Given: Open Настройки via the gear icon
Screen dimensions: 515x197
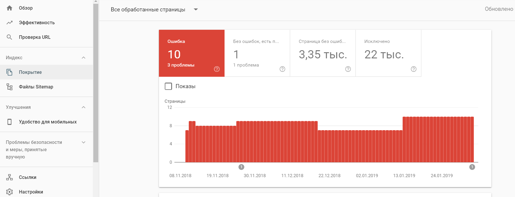Looking at the screenshot, I should pyautogui.click(x=9, y=192).
